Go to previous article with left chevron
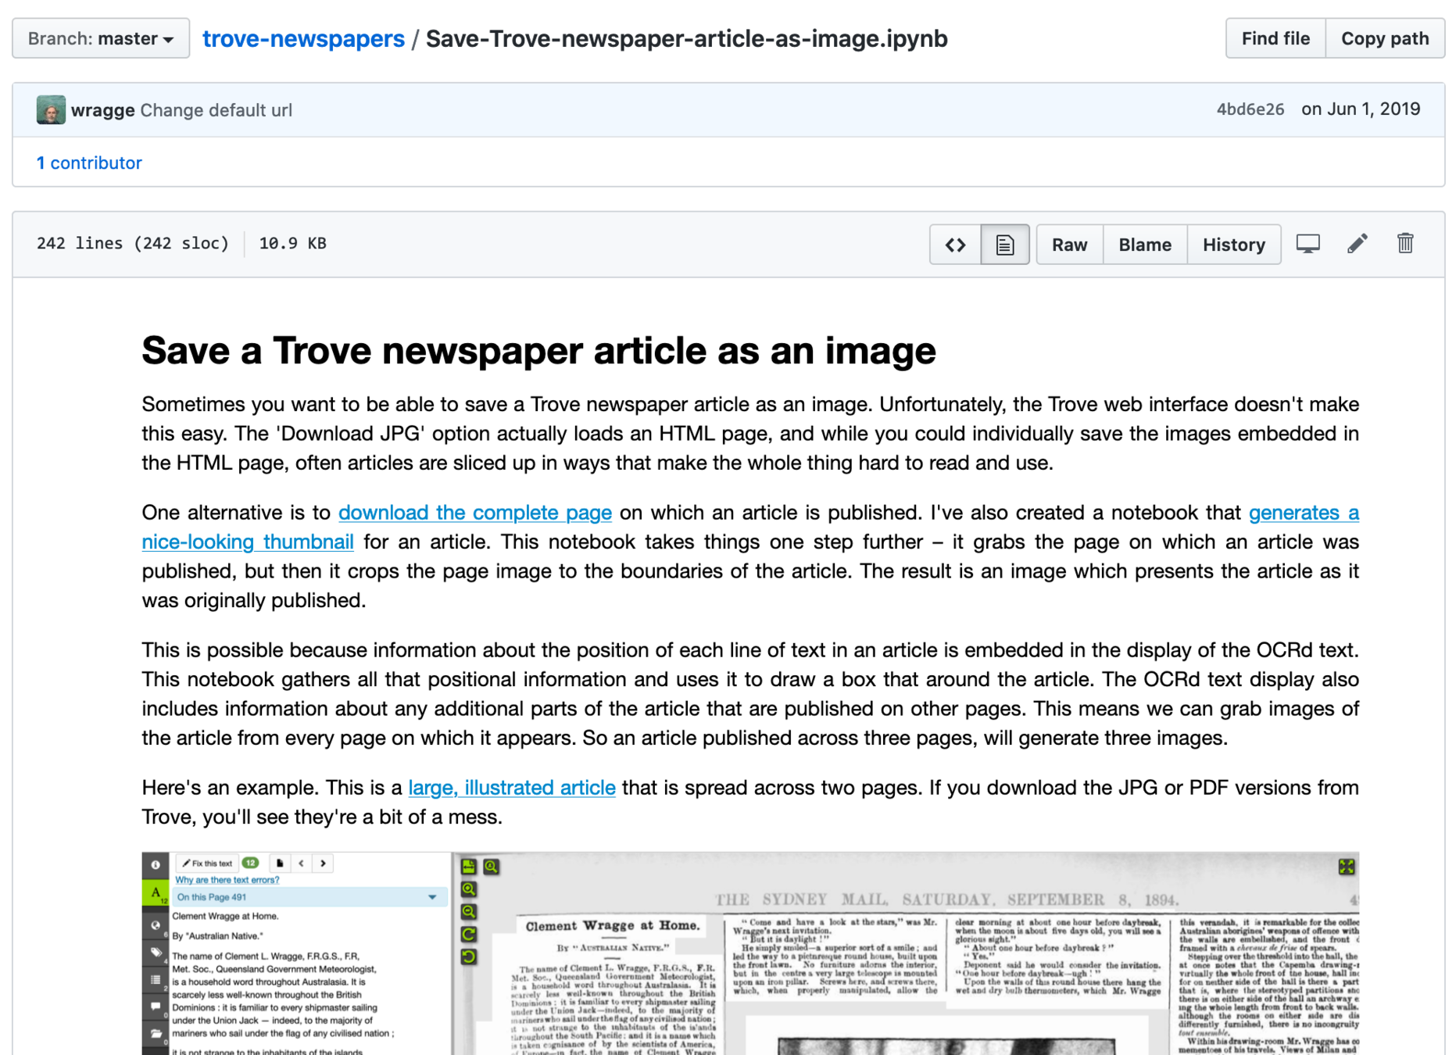This screenshot has width=1456, height=1055. pos(302,864)
